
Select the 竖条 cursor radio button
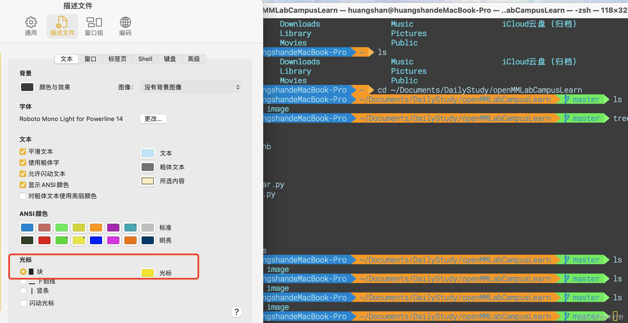23,291
